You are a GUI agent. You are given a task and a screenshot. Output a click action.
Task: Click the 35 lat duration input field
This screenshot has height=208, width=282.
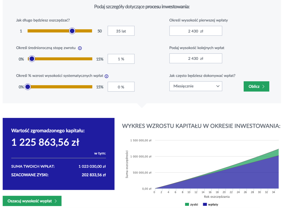click(121, 31)
